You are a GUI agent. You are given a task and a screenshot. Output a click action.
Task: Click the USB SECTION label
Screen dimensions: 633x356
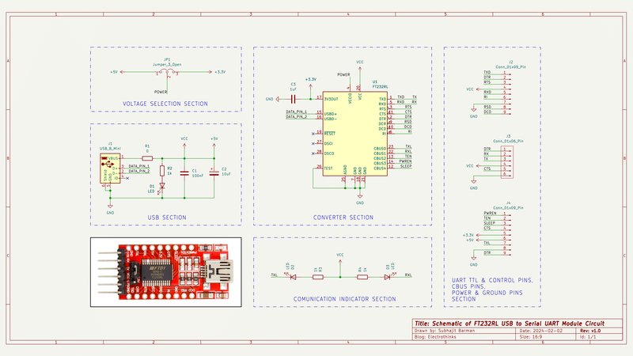tap(167, 217)
